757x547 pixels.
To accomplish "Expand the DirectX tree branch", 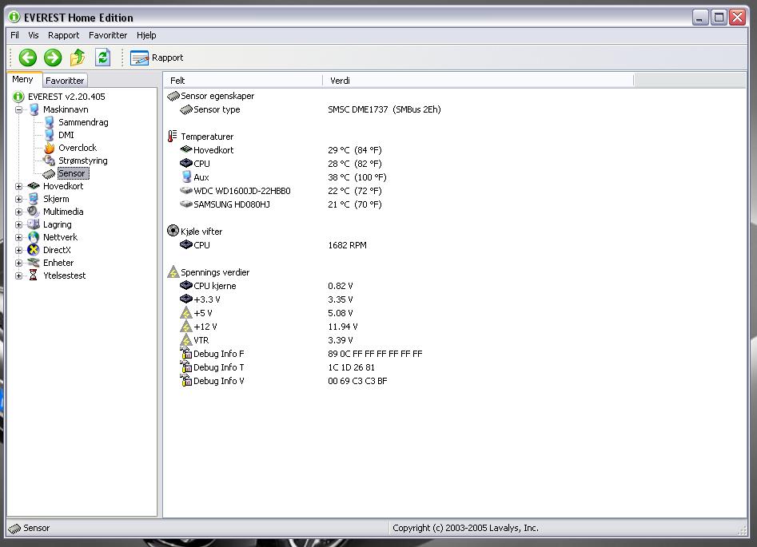I will (x=18, y=251).
